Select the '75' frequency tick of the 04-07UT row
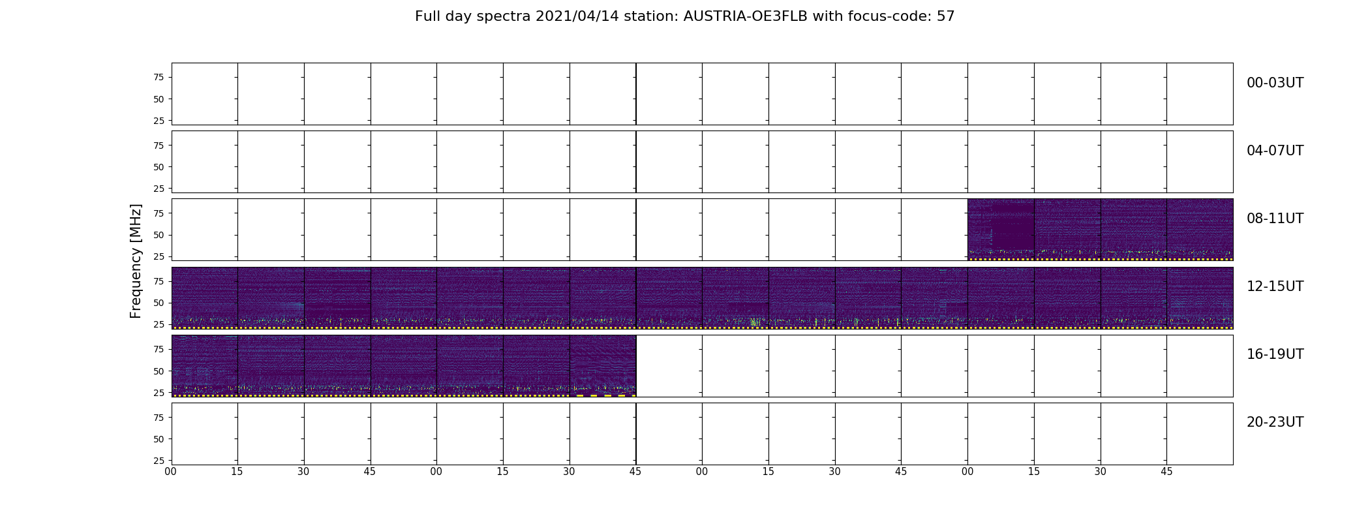Viewport: 1370px width, 522px height. (x=158, y=146)
